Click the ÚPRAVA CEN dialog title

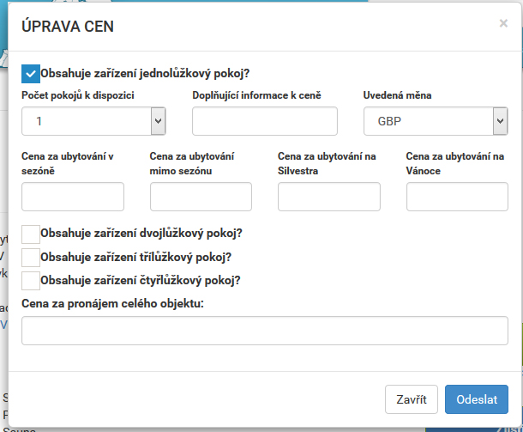(68, 27)
